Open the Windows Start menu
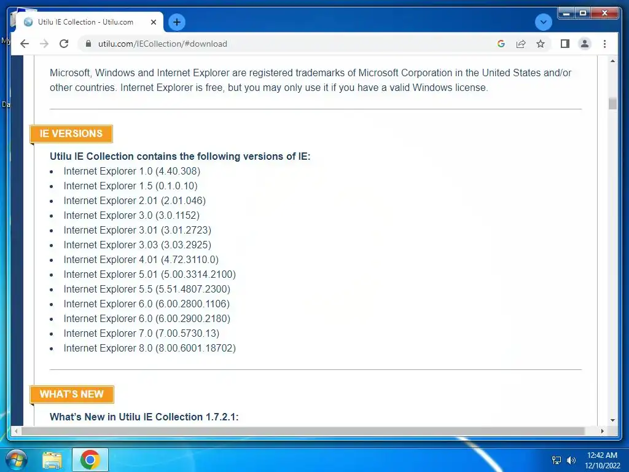 (17, 460)
